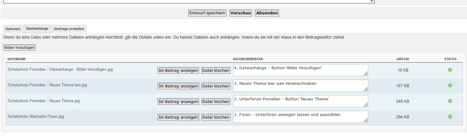The width and height of the screenshot is (467, 136).
Task: Click green status icon for Neues Thema.jpg
Action: click(x=450, y=101)
